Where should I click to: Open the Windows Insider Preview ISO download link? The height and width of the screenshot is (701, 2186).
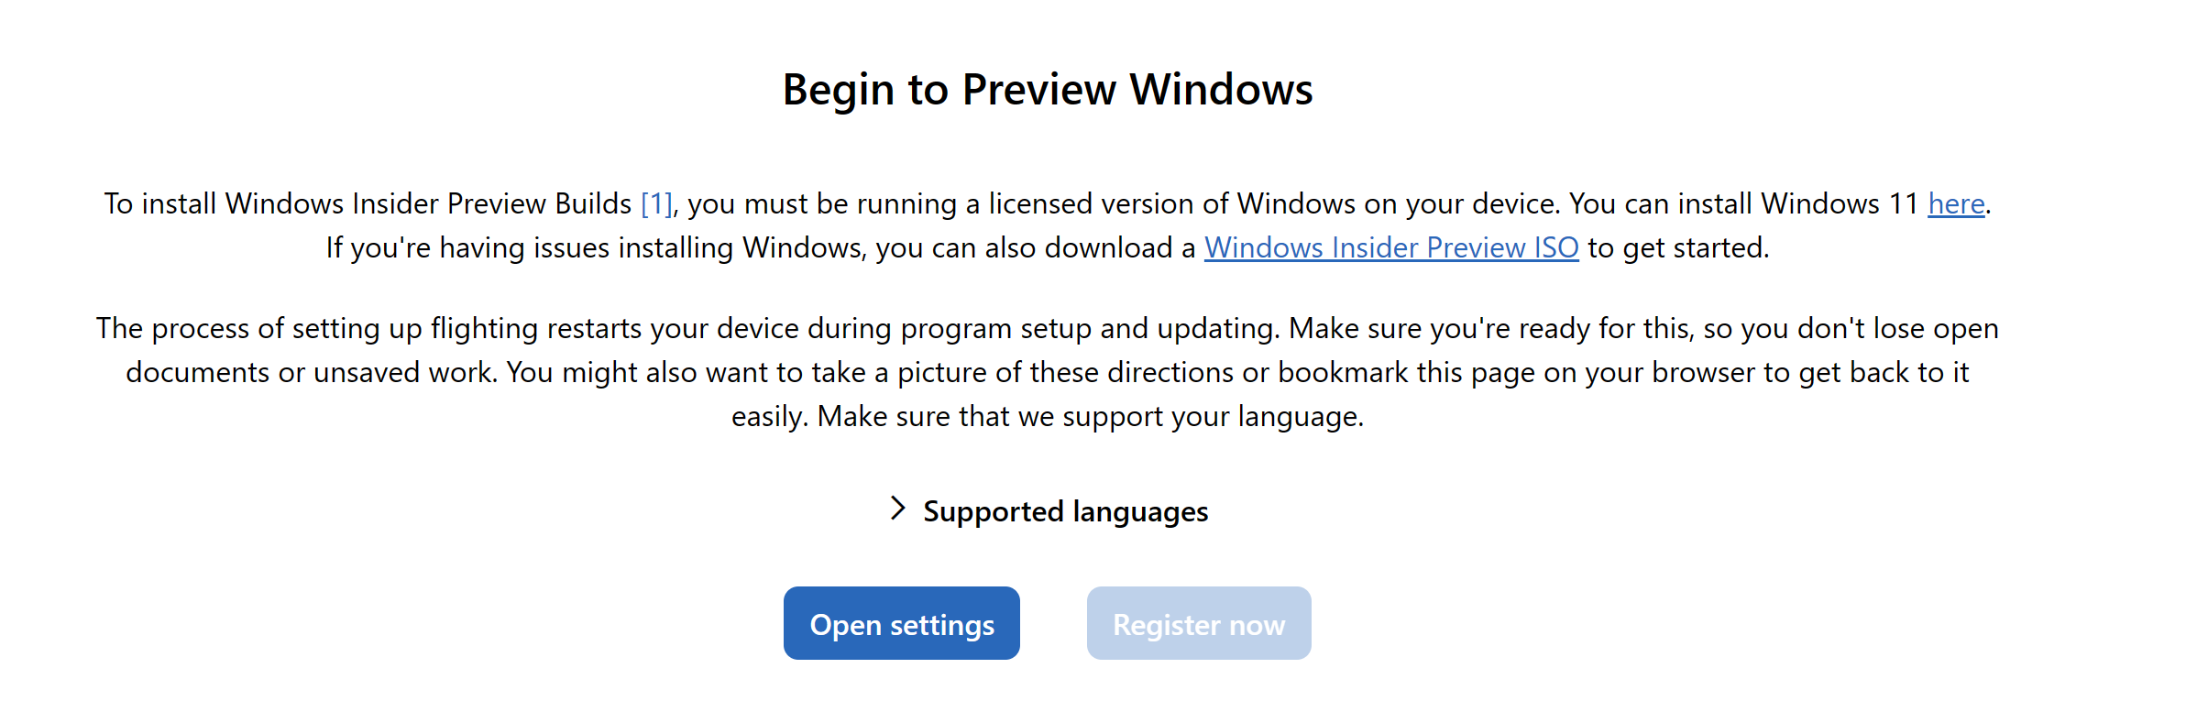point(1390,247)
